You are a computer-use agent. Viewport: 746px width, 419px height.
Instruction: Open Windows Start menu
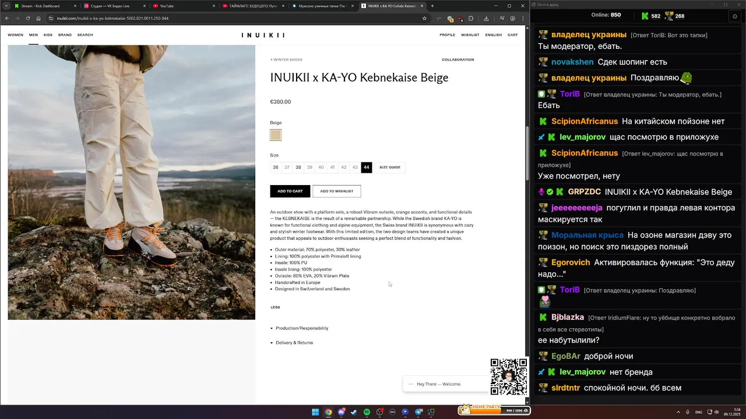click(x=315, y=412)
